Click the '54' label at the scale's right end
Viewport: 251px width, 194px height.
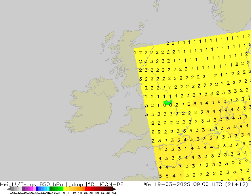tap(114, 193)
